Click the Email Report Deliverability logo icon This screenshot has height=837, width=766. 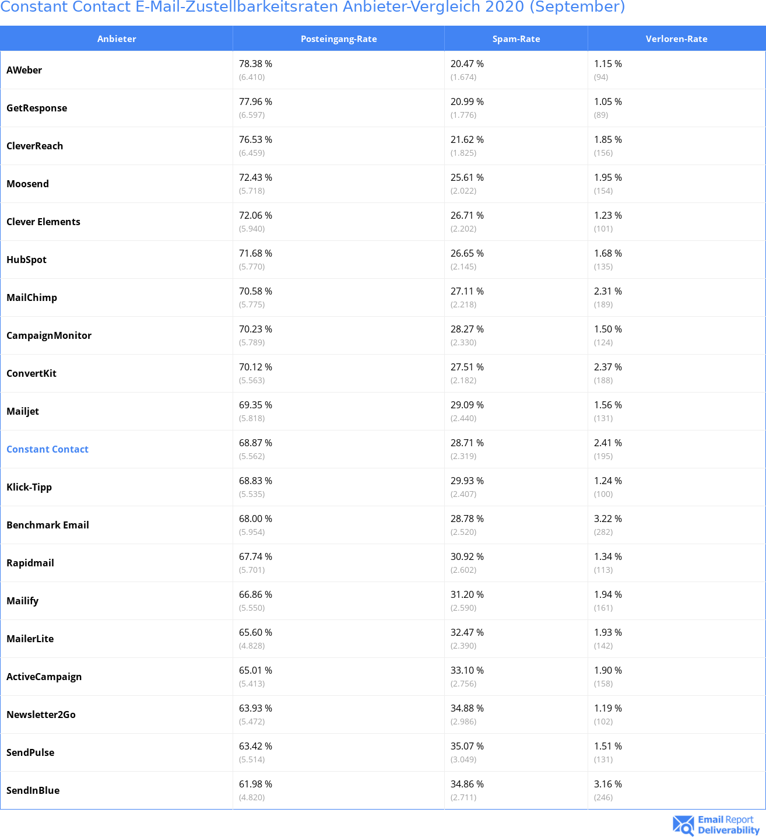[x=683, y=825]
